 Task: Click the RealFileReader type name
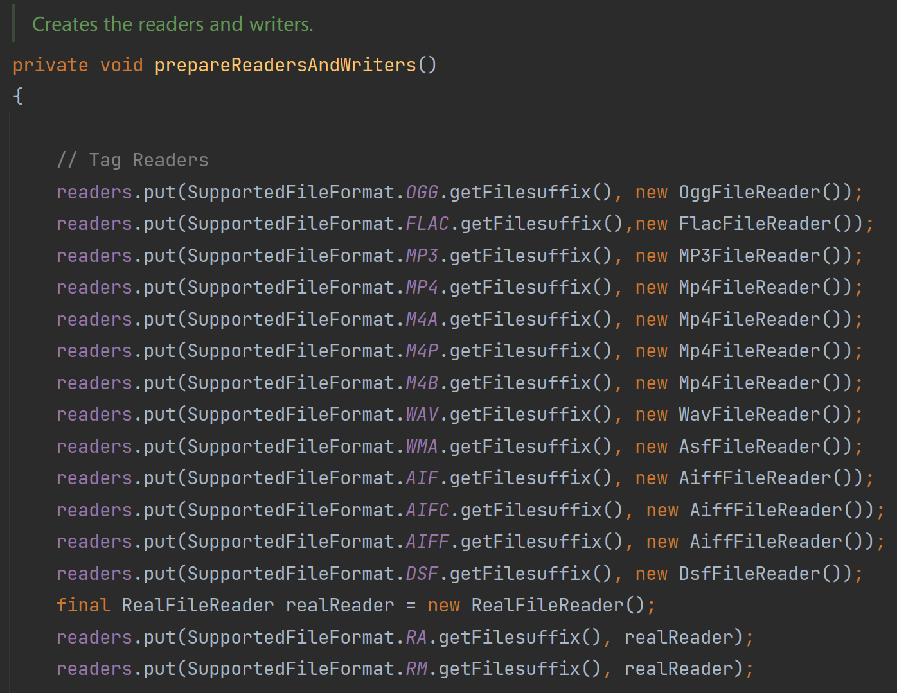(197, 604)
